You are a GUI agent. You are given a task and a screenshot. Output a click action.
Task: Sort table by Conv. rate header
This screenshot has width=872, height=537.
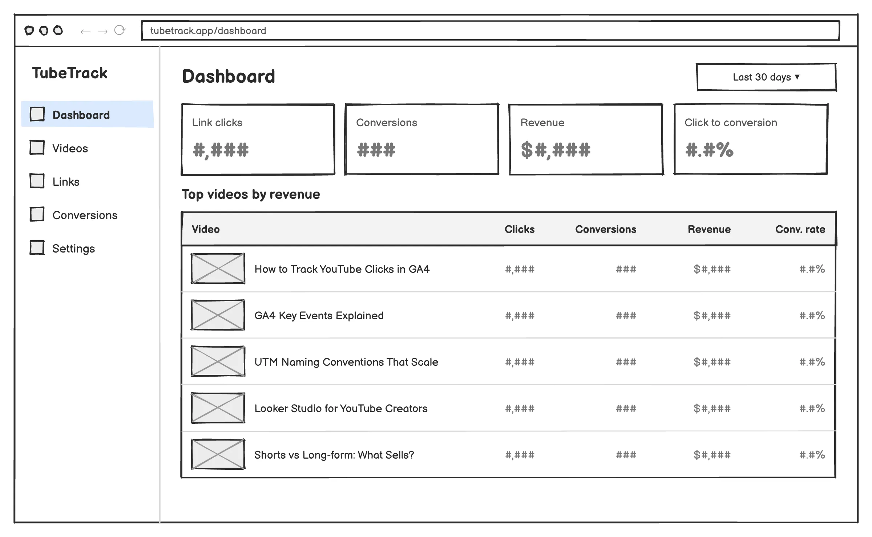point(800,229)
